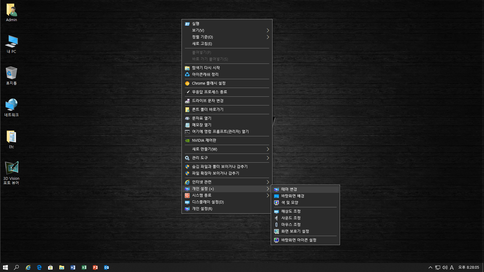The width and height of the screenshot is (484, 272).
Task: Expand the 정렬 기준(O) submenu
Action: [x=227, y=37]
